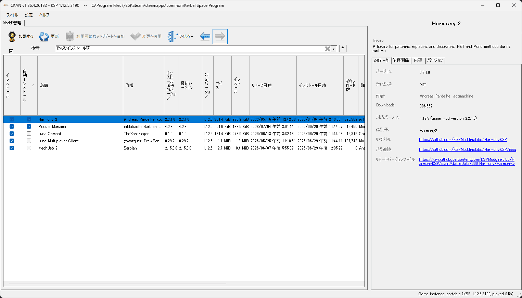Open the フィルター filter icon

172,36
